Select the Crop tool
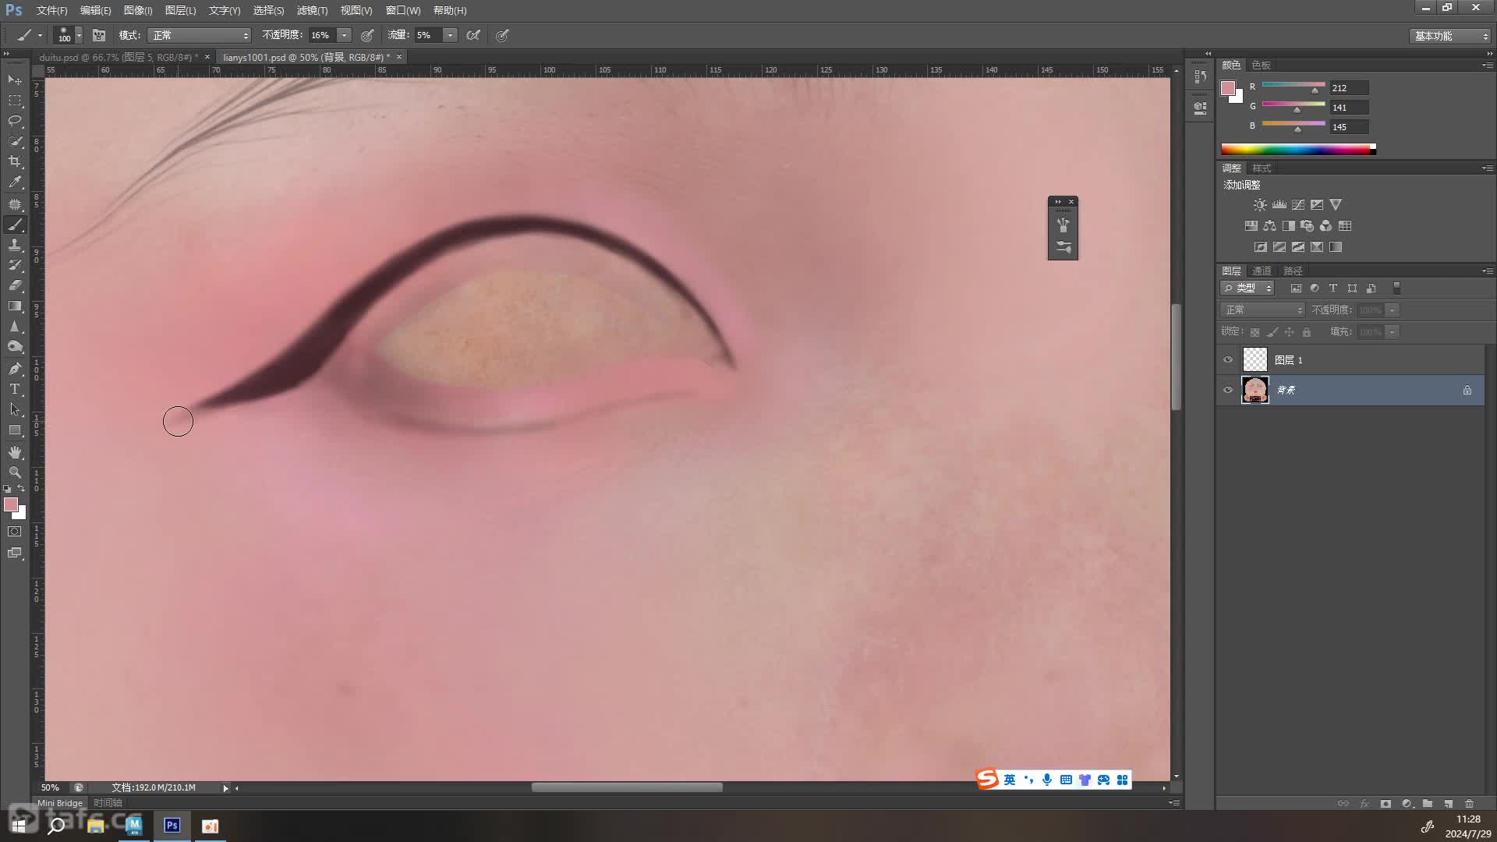Viewport: 1497px width, 842px height. coord(15,161)
